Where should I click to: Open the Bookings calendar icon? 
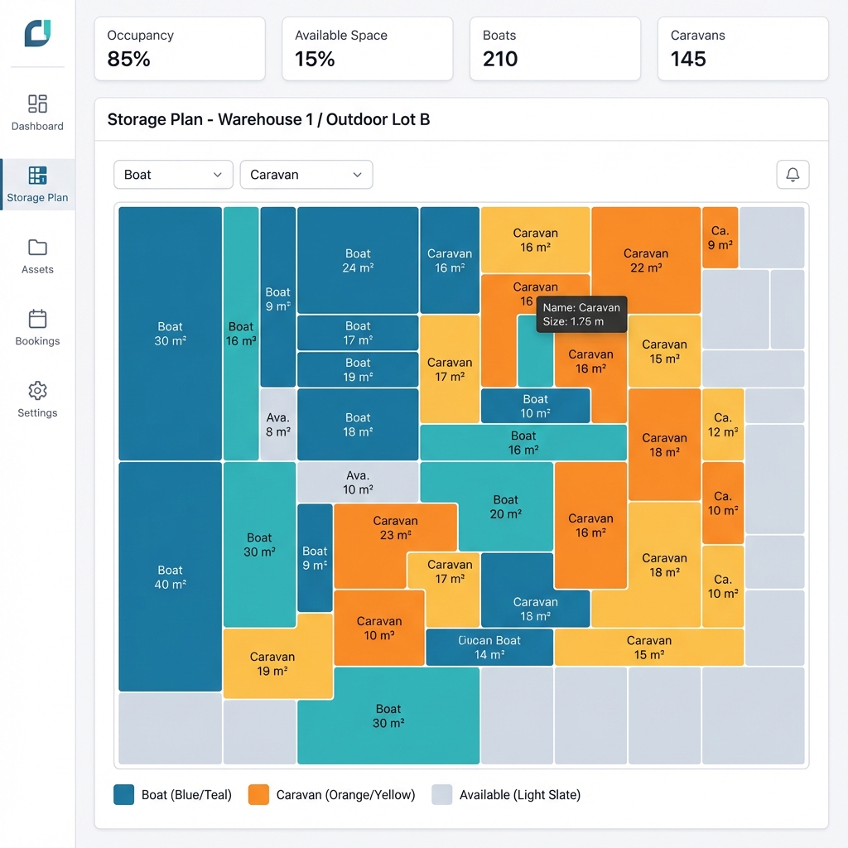click(37, 319)
